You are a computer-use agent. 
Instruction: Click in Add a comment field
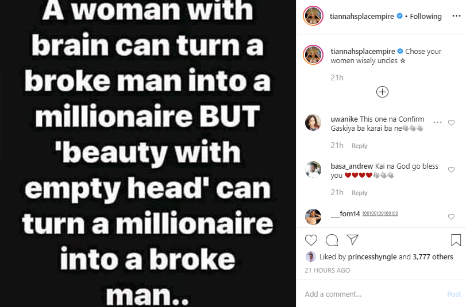tap(373, 294)
